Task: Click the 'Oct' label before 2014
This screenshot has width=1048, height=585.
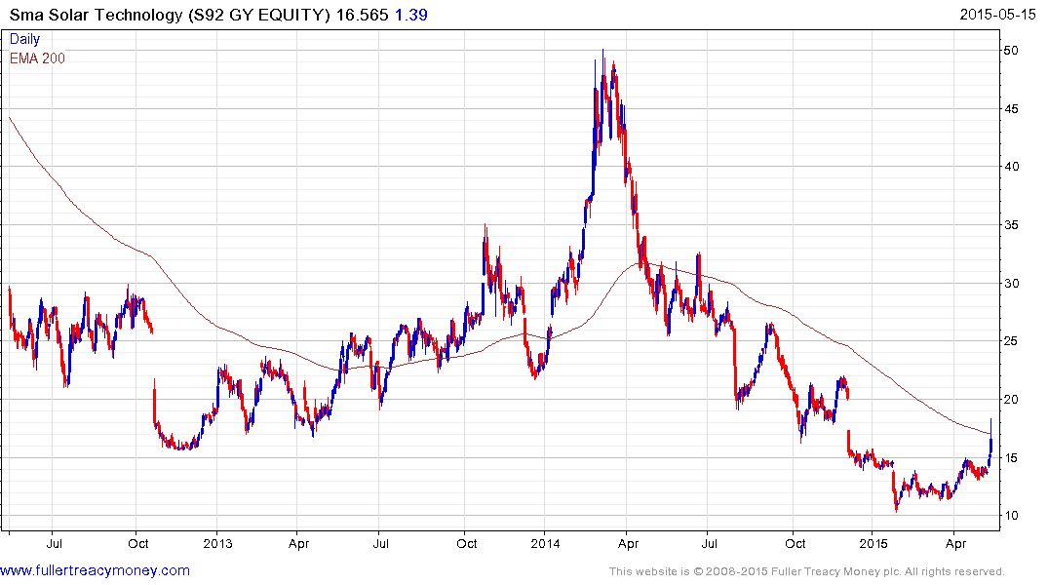Action: (x=467, y=543)
